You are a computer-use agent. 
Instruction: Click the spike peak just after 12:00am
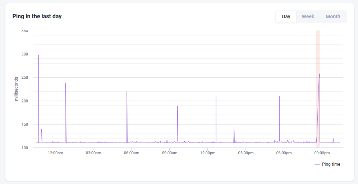[65, 83]
